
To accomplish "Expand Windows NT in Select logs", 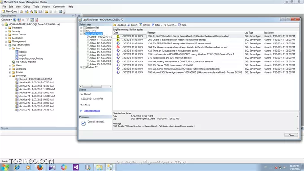I will [81, 67].
